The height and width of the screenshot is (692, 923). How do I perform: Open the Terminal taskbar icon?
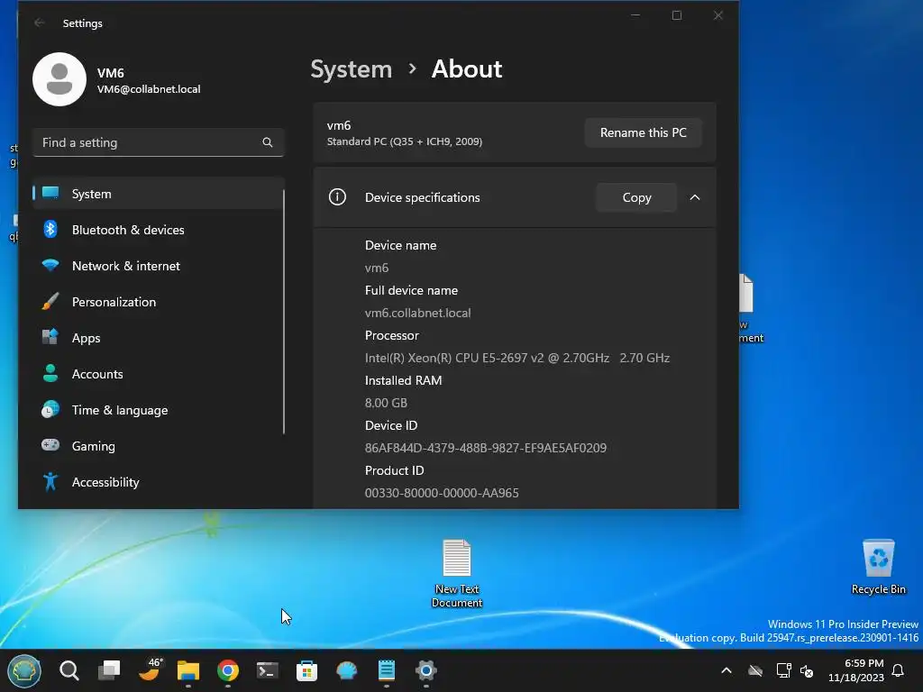click(x=267, y=670)
